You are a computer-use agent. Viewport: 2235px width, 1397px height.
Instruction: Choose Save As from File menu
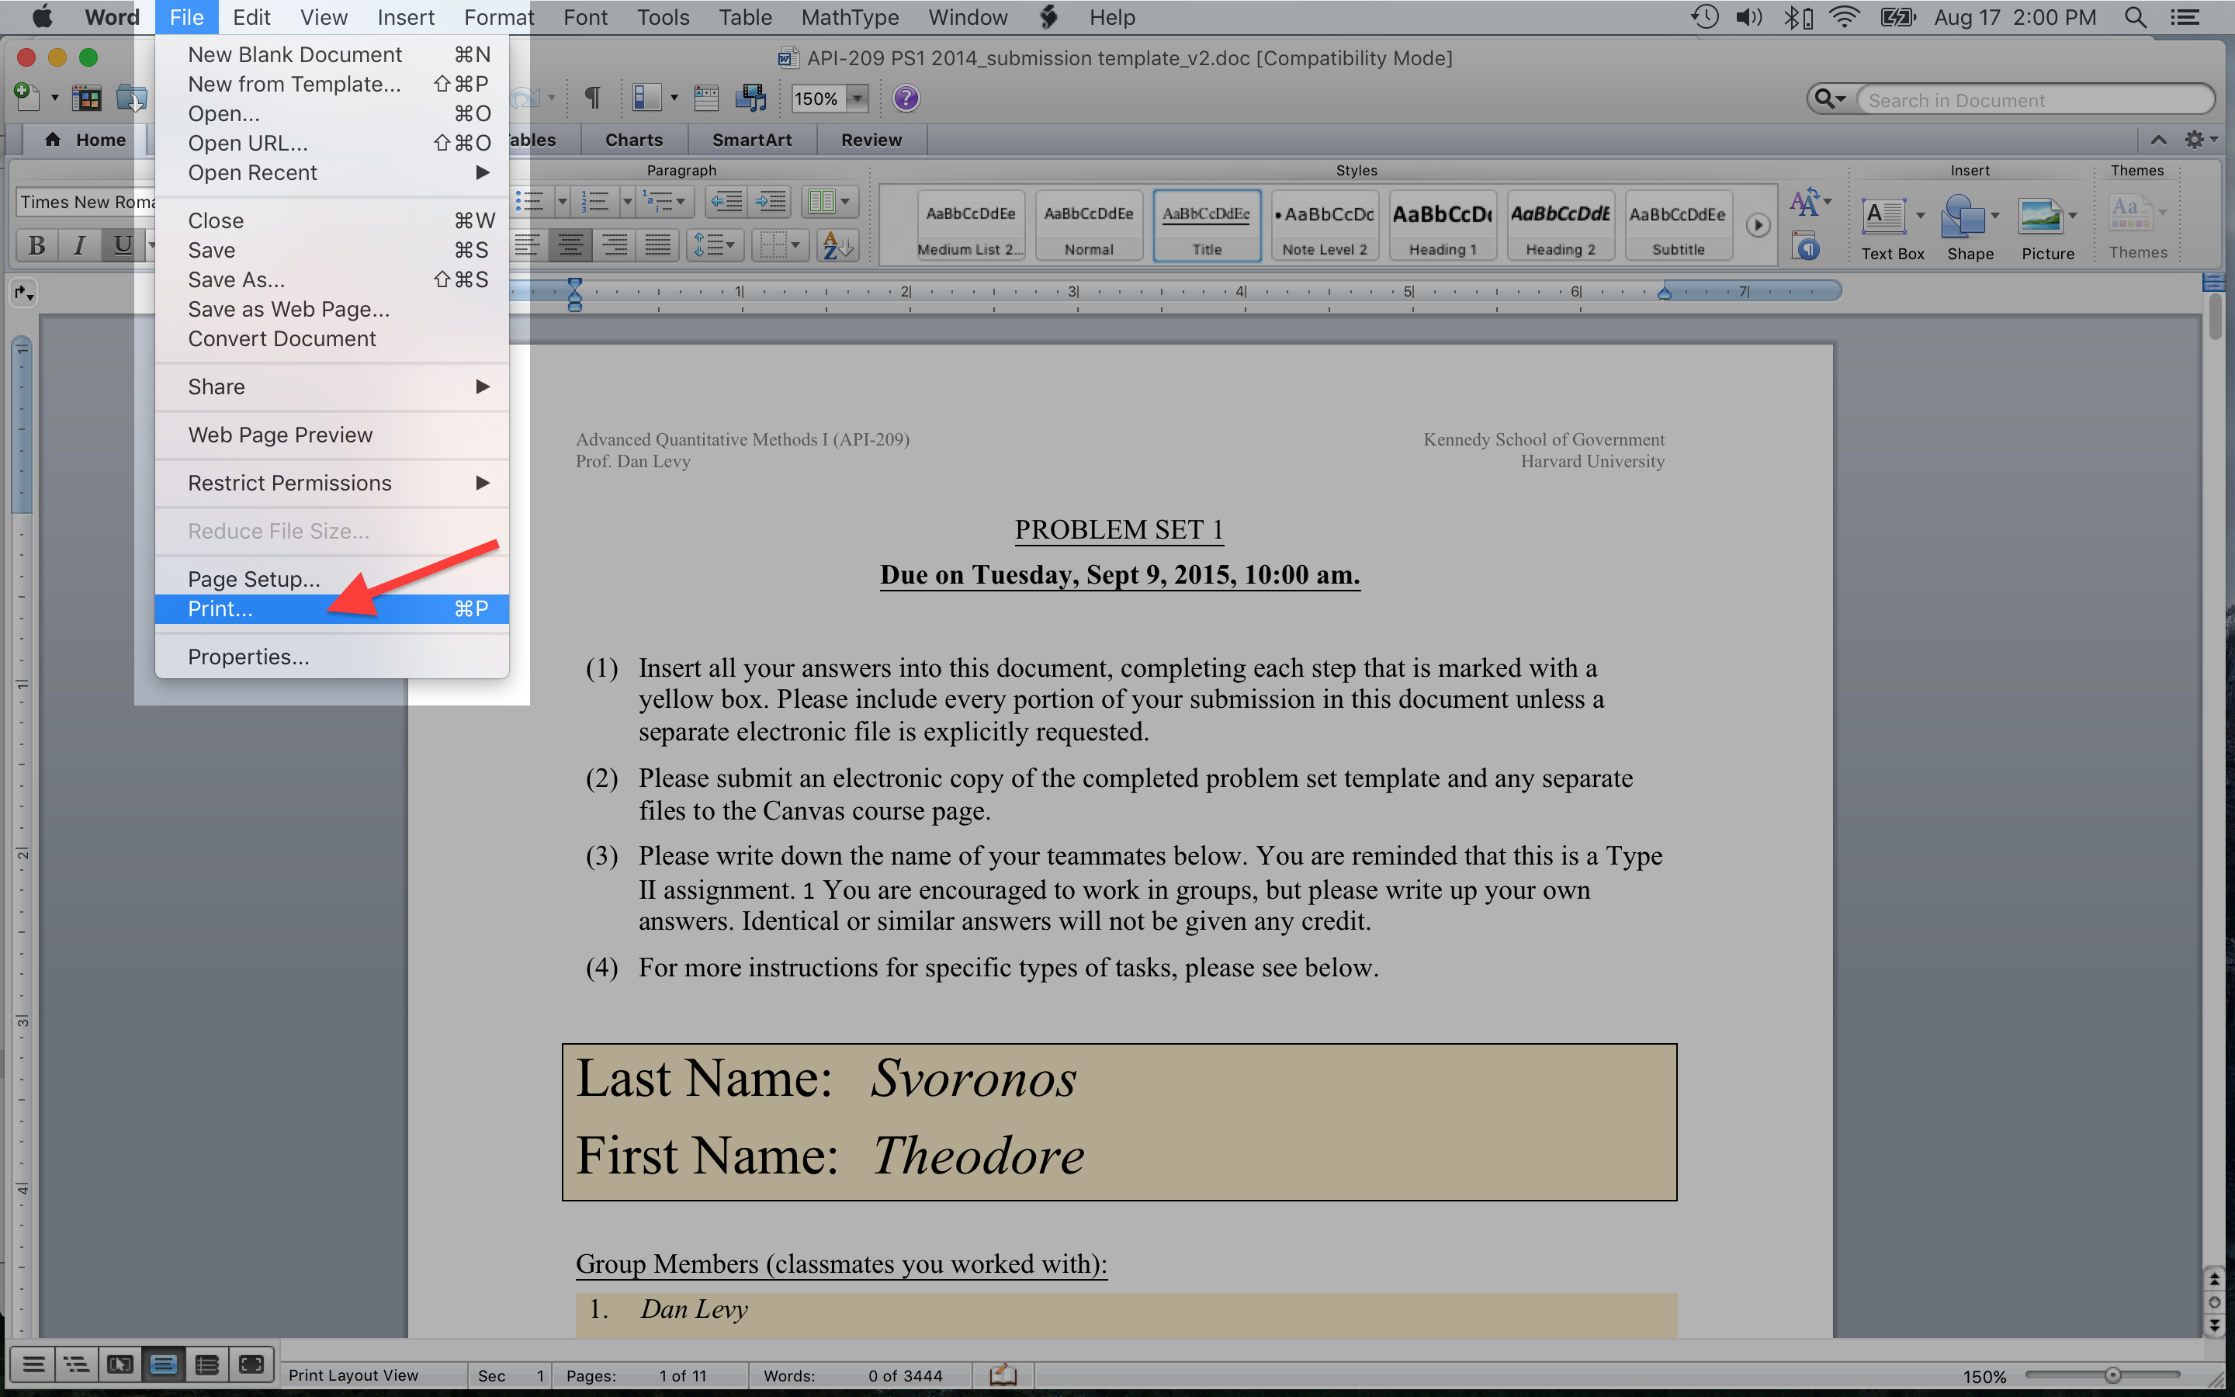pyautogui.click(x=331, y=280)
